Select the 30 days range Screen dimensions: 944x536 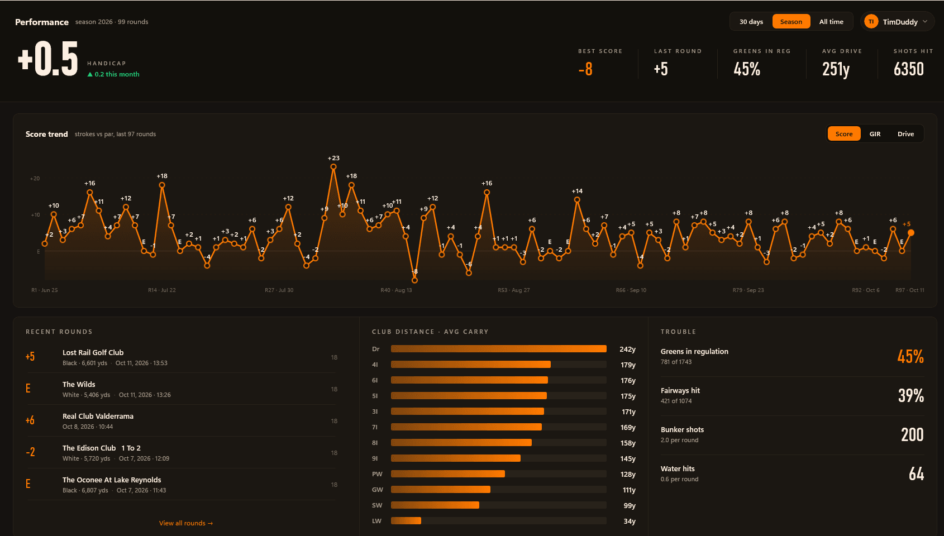tap(751, 22)
